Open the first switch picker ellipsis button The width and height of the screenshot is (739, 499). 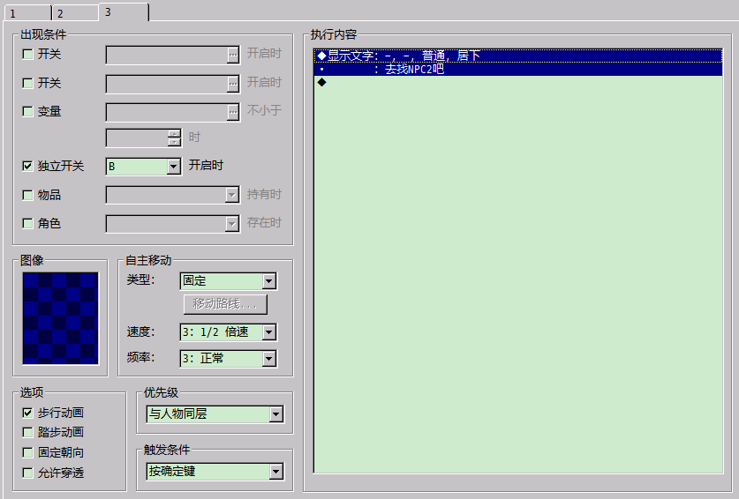click(233, 55)
